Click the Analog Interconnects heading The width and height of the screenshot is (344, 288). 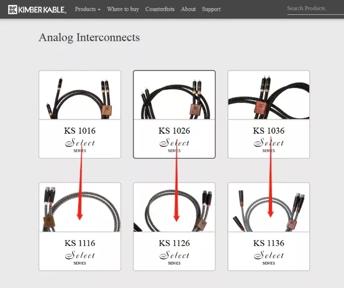tap(89, 37)
